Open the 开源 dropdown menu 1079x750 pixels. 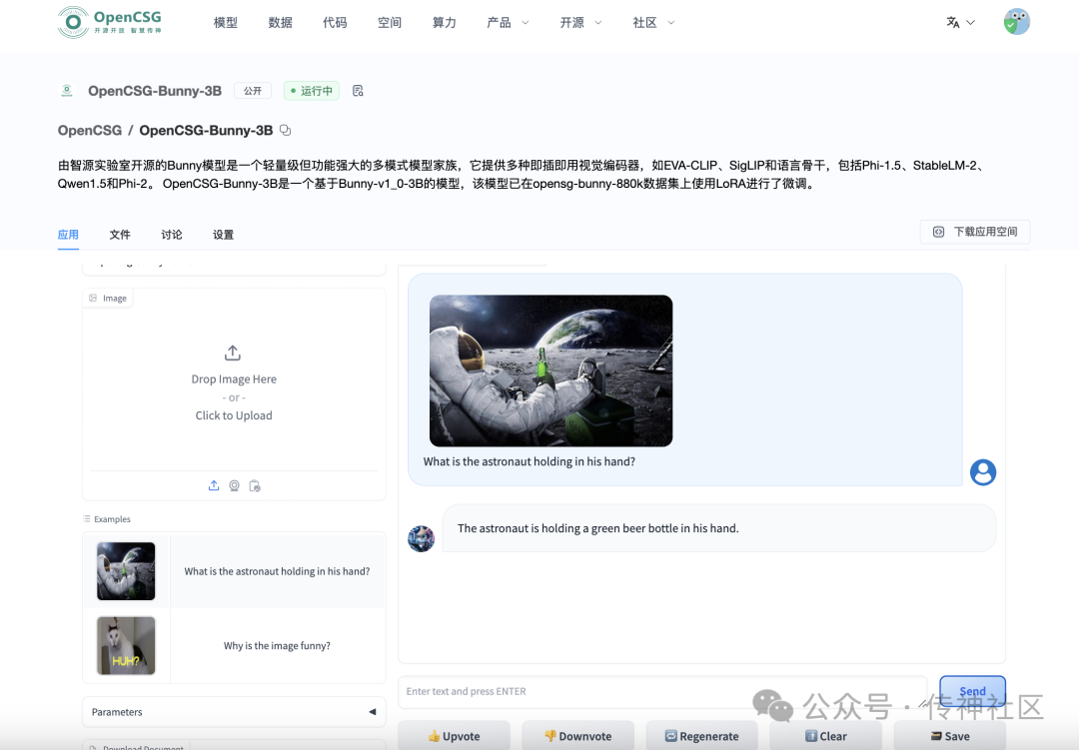click(x=580, y=23)
